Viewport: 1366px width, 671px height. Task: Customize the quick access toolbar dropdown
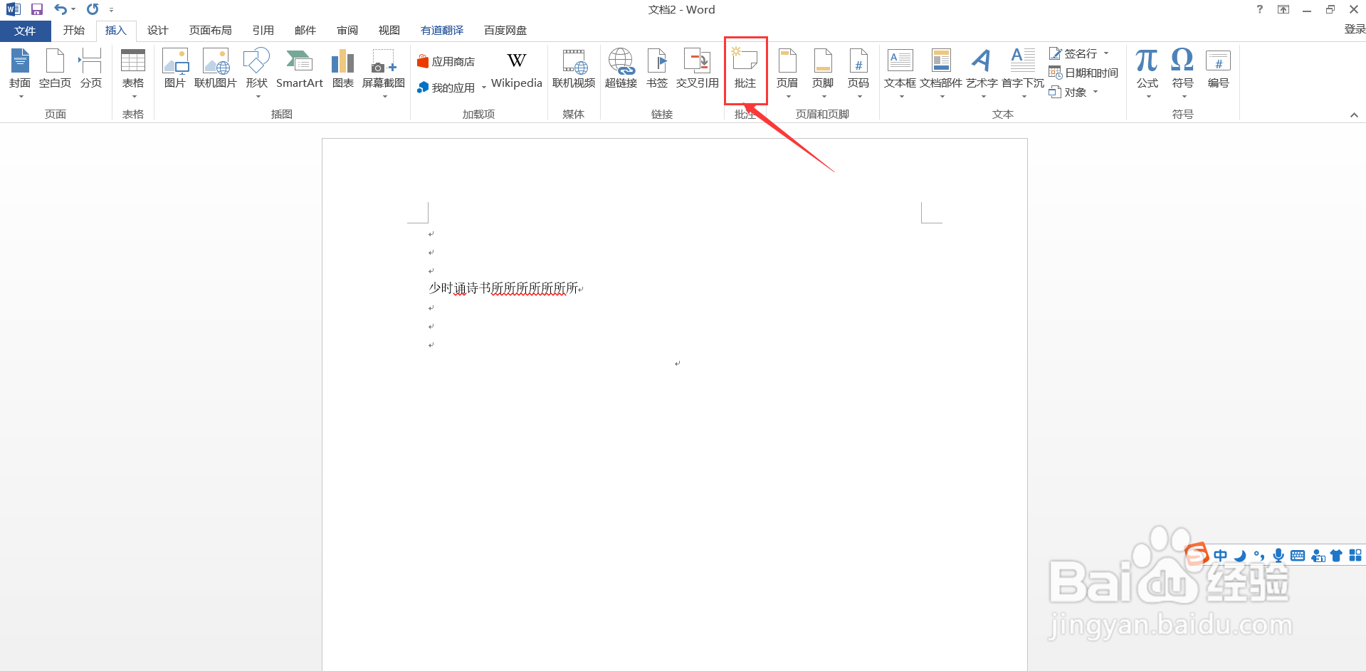[x=111, y=10]
